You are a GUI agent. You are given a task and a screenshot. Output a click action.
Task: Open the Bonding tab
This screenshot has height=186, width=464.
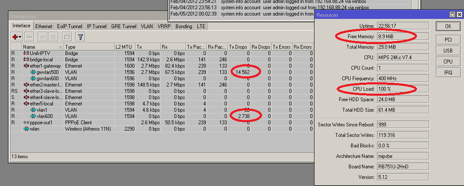point(184,26)
